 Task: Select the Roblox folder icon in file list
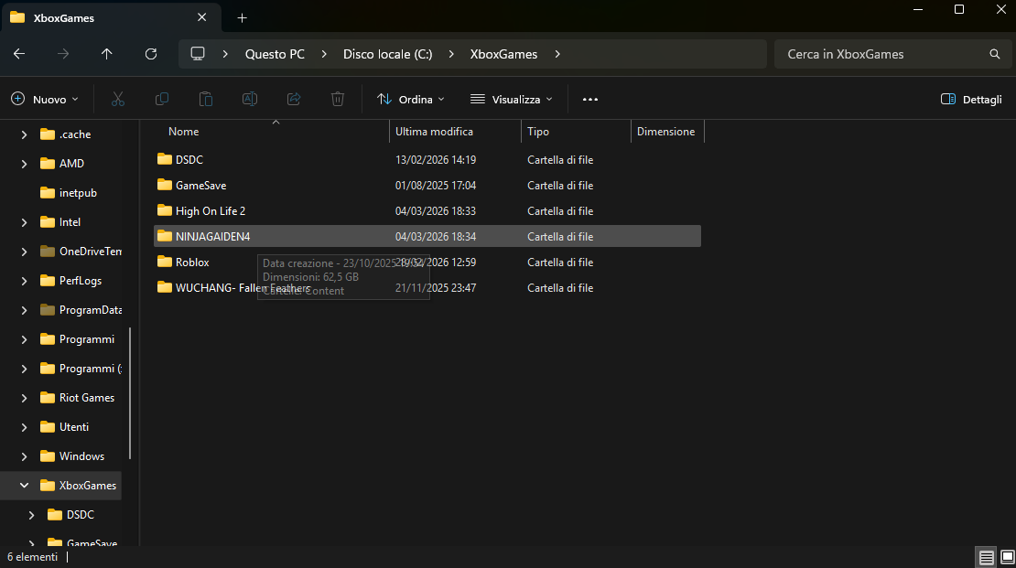tap(165, 263)
